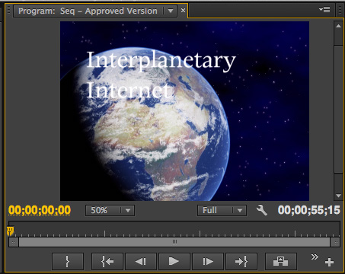Play the Approved Version sequence

(174, 261)
